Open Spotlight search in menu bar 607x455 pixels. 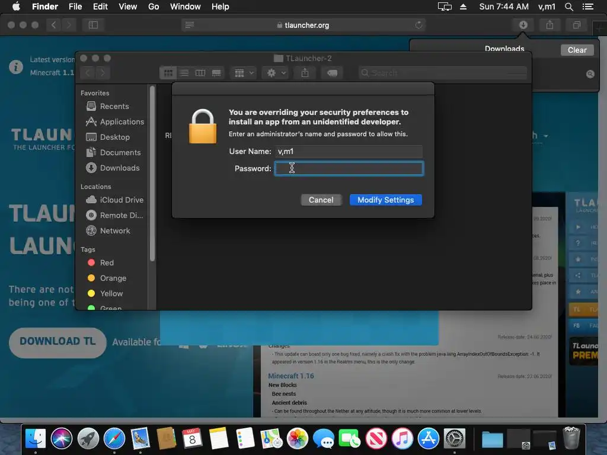point(568,7)
